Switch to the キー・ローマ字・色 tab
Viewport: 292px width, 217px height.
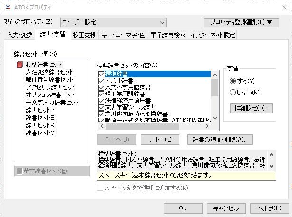pyautogui.click(x=123, y=35)
